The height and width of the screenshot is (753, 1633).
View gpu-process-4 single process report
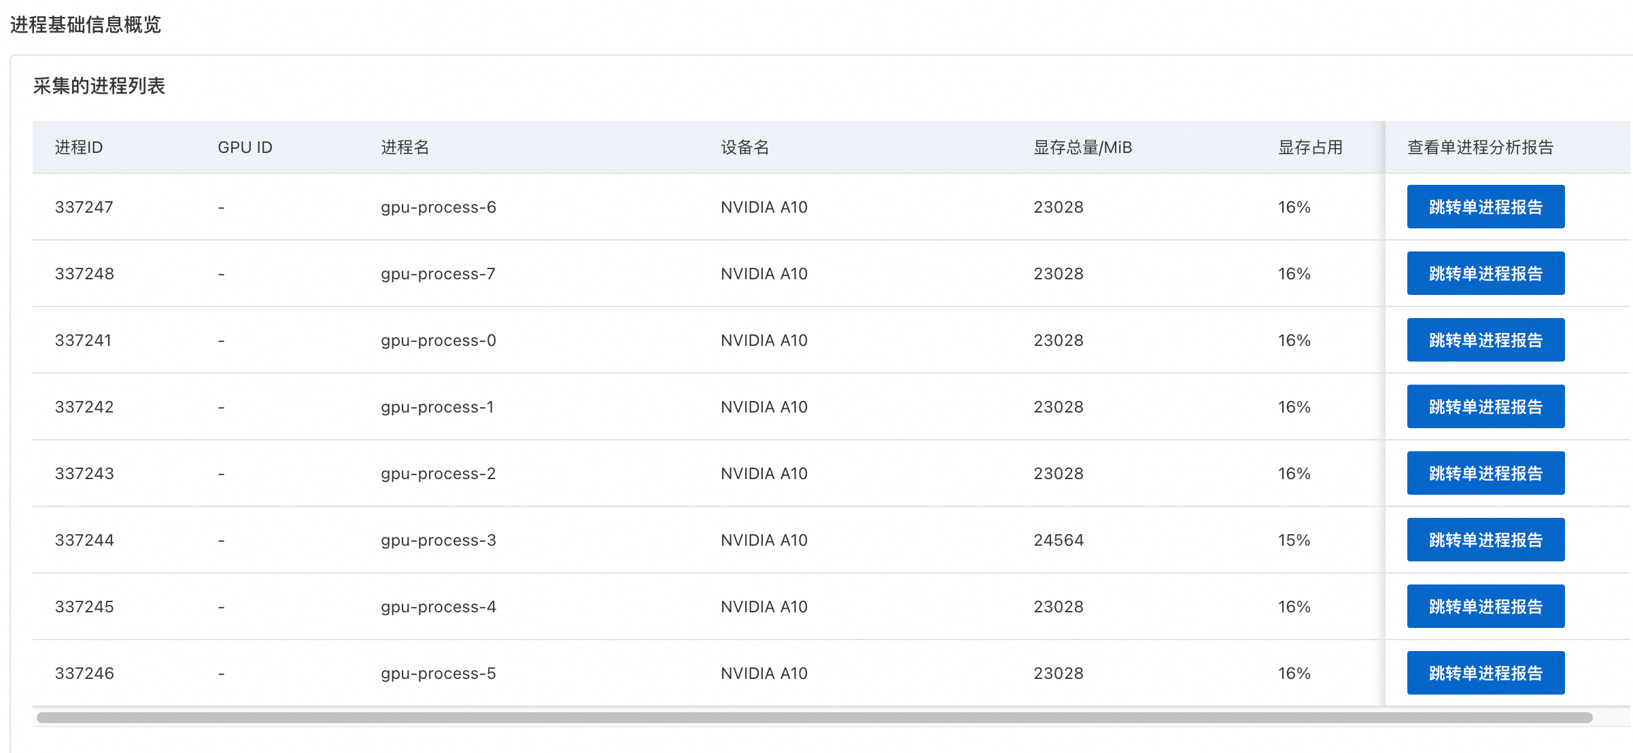coord(1485,606)
